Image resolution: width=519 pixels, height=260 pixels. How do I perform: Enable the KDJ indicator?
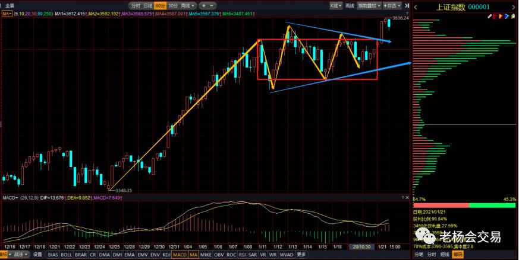pyautogui.click(x=167, y=255)
